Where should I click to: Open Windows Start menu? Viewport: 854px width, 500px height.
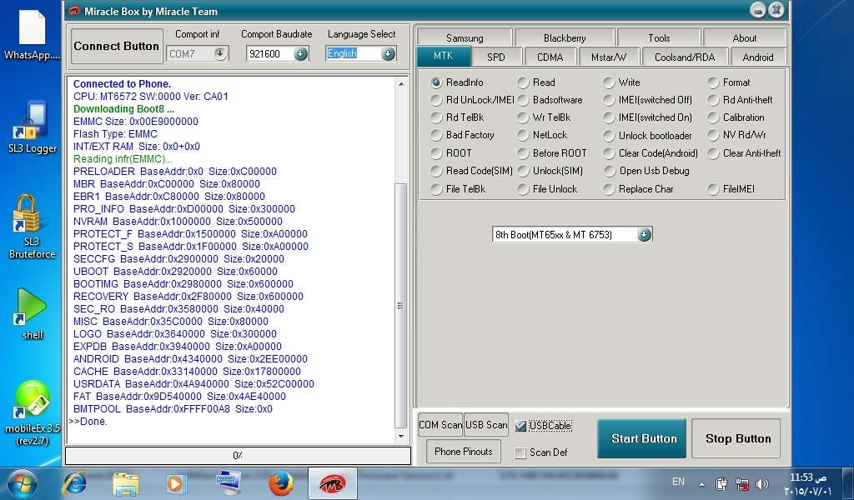pos(23,483)
